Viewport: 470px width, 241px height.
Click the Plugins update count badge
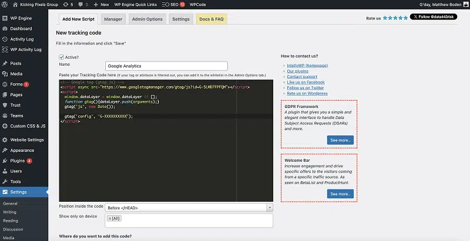pyautogui.click(x=29, y=161)
